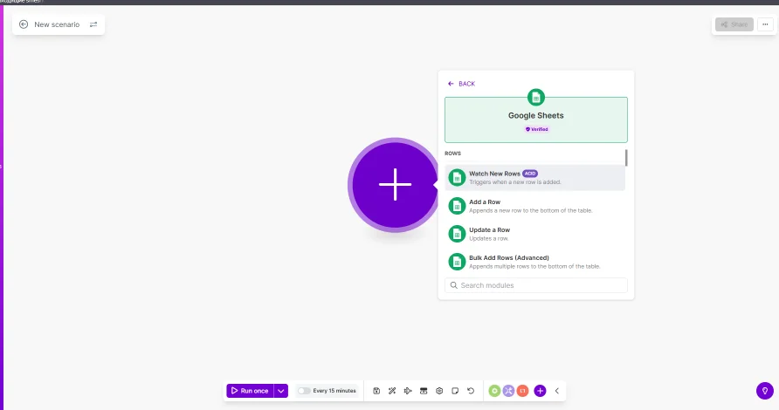The image size is (779, 410).
Task: Click the small purple plus favorites icon
Action: 540,391
